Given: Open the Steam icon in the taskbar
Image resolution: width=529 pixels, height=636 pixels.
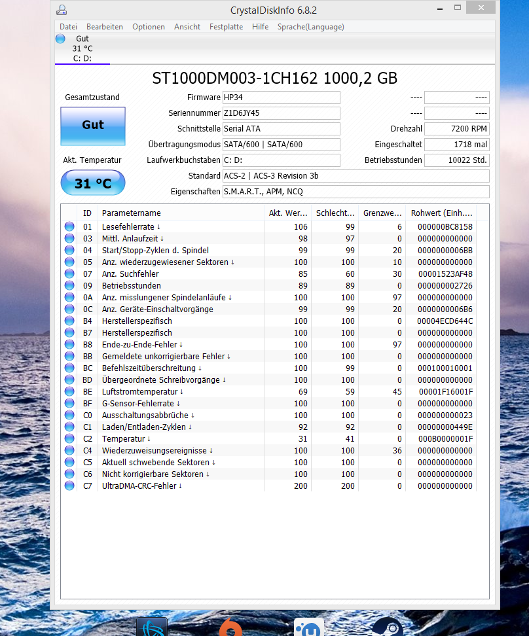Looking at the screenshot, I should tap(388, 627).
